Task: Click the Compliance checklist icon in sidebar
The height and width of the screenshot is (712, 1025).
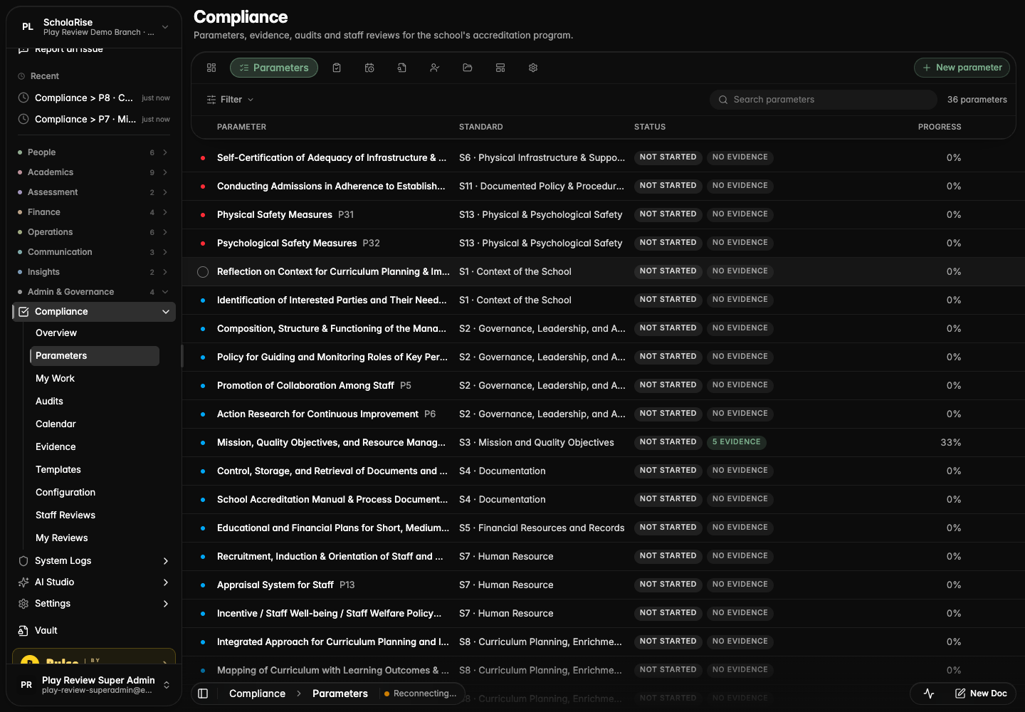Action: click(23, 312)
